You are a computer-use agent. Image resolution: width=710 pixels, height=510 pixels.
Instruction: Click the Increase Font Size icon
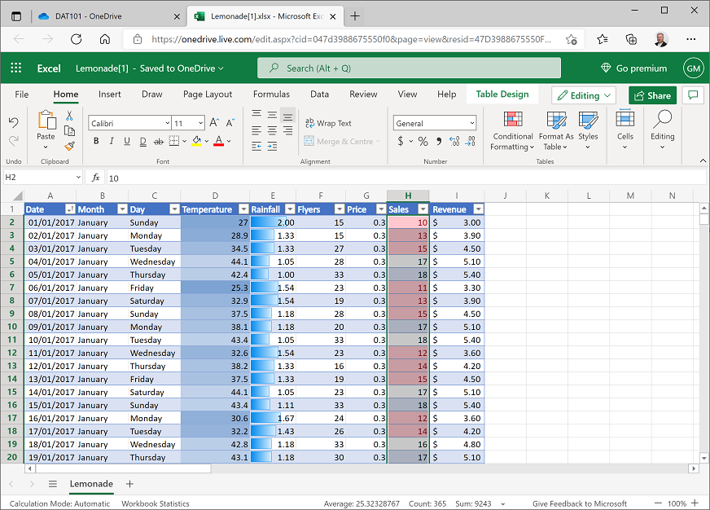[214, 121]
